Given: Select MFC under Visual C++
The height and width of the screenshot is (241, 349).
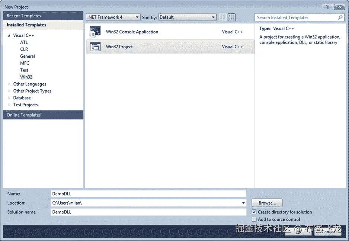Looking at the screenshot, I should [x=25, y=63].
